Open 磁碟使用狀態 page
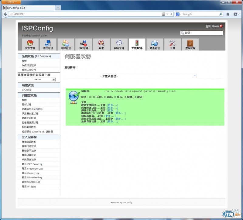Image resolution: width=243 pixels, height=220 pixels. click(29, 118)
